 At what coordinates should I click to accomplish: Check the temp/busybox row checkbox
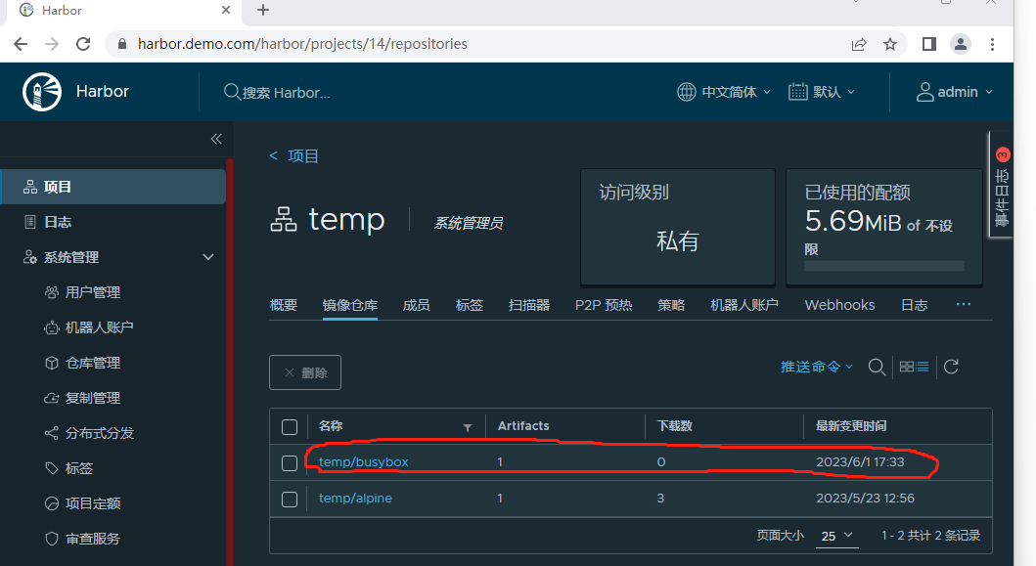290,463
